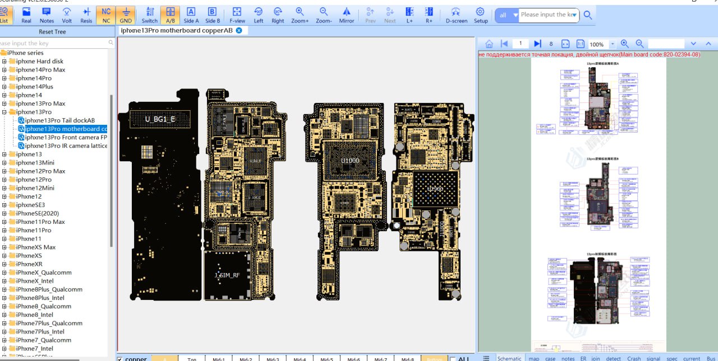
Task: Show Side B of the board
Action: [x=213, y=15]
